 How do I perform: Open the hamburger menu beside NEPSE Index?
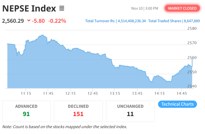tap(62, 9)
